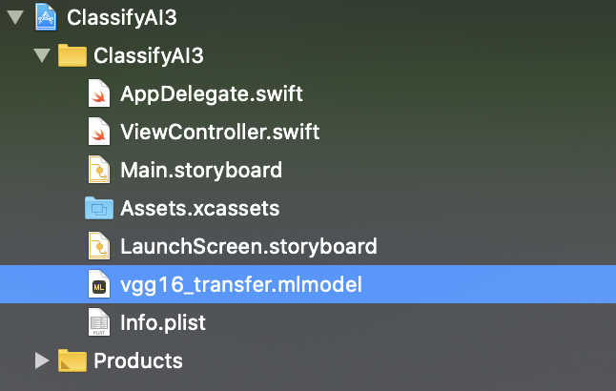616x391 pixels.
Task: Click the Products folder icon
Action: click(72, 360)
